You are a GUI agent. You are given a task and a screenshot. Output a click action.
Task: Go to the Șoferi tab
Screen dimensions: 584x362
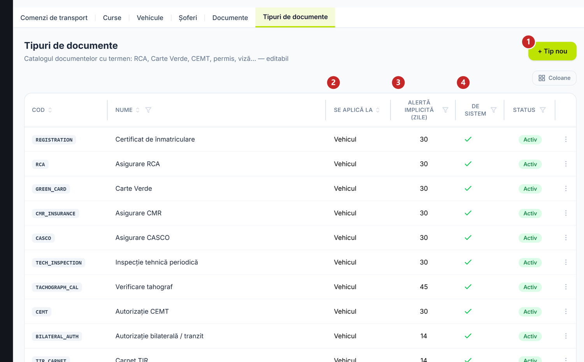click(188, 18)
